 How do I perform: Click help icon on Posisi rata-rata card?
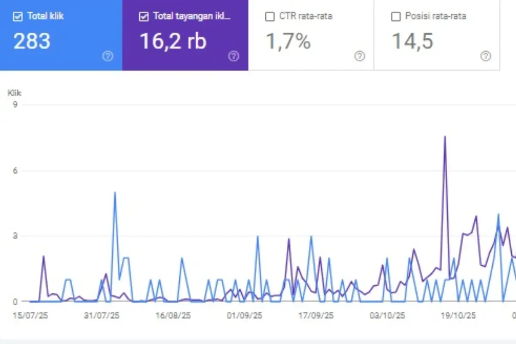click(x=485, y=56)
